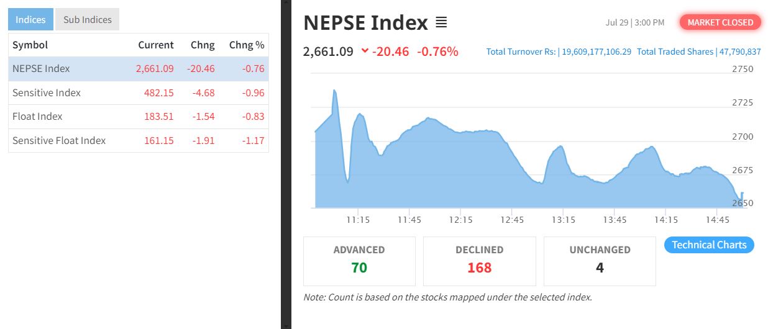Sort table by Chng % column header
Image resolution: width=768 pixels, height=329 pixels.
247,45
